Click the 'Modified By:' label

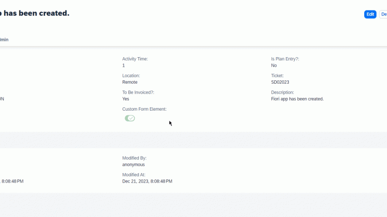(x=134, y=158)
